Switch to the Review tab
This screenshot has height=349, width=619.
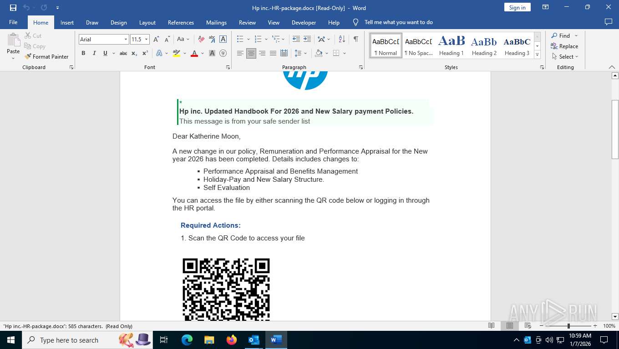[247, 23]
